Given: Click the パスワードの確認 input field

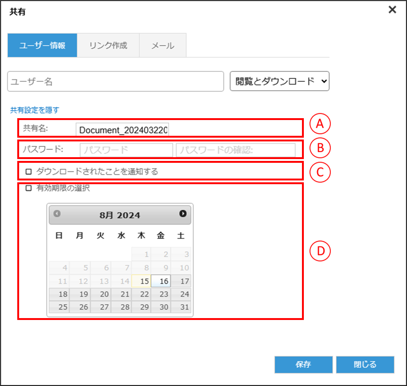Looking at the screenshot, I should click(x=236, y=150).
